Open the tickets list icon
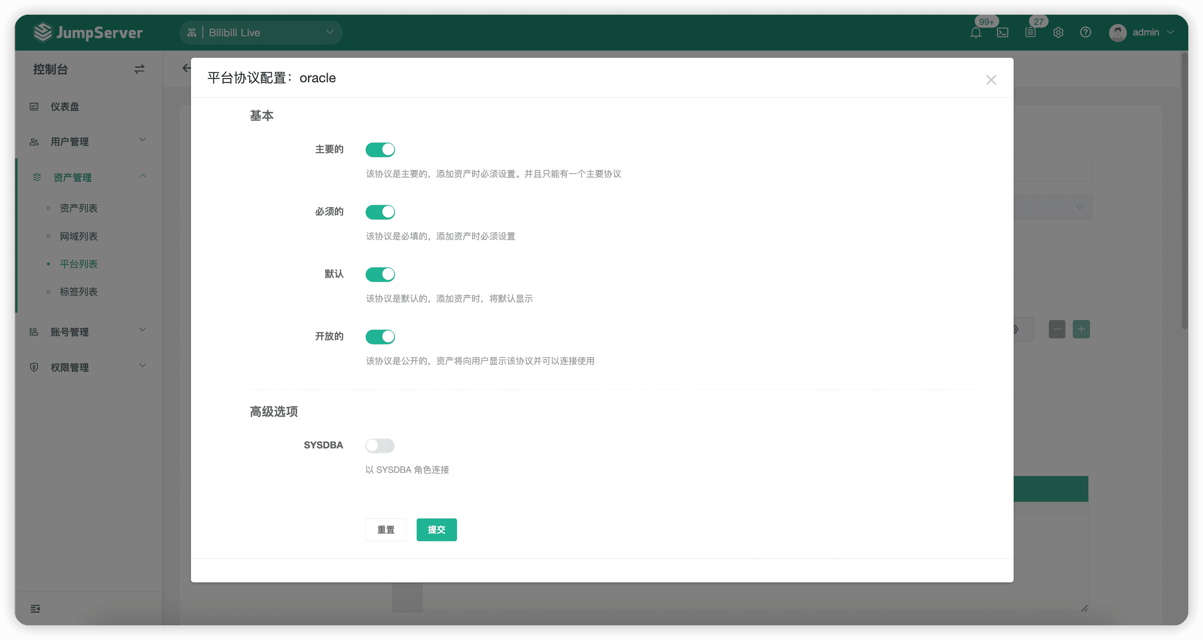Screen dimensions: 1203x640 click(x=1030, y=33)
